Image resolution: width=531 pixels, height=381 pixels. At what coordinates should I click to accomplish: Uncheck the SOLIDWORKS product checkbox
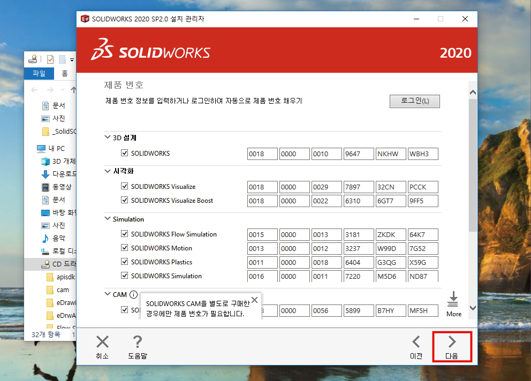click(x=124, y=153)
